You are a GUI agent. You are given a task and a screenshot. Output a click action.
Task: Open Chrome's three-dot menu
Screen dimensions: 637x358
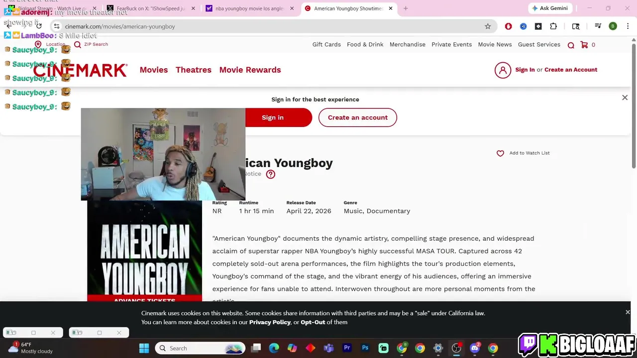628,26
